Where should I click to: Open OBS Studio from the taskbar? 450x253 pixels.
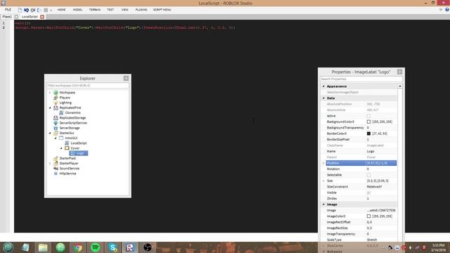[x=148, y=247]
